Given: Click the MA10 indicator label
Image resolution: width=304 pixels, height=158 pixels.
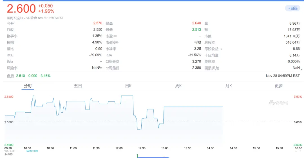Looking at the screenshot, I should (32, 151).
